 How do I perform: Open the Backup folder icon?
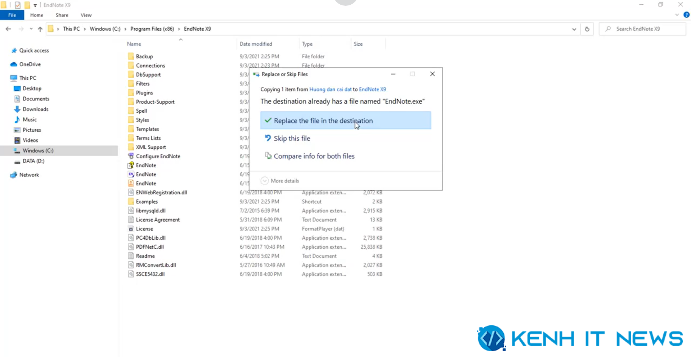coord(131,57)
